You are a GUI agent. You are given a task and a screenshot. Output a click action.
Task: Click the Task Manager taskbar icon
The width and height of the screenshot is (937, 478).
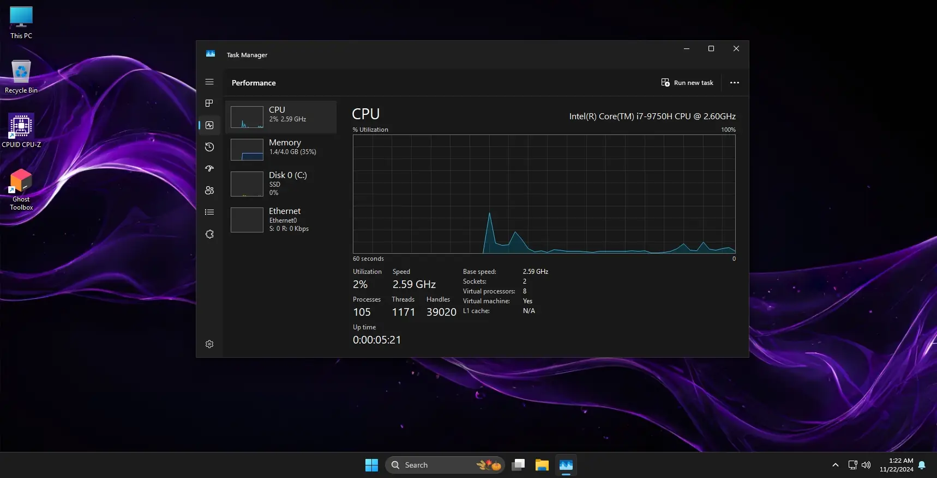pos(566,465)
